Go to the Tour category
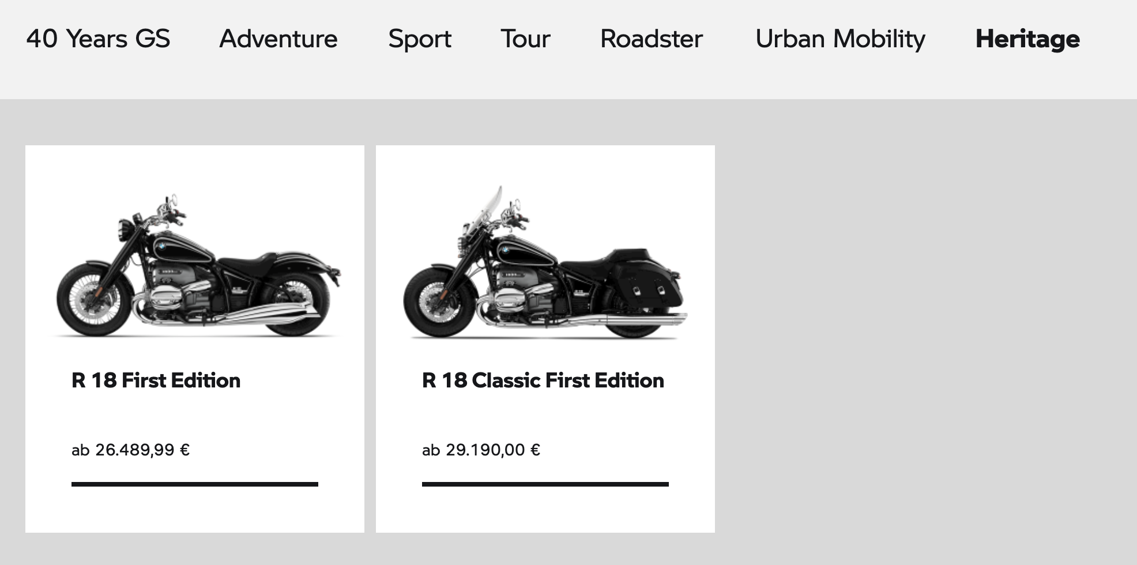The image size is (1137, 565). pyautogui.click(x=525, y=39)
